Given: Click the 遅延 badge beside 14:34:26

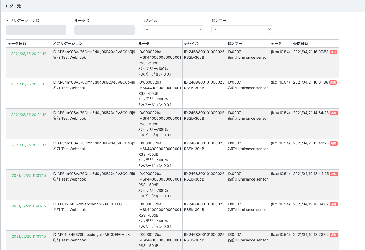Looking at the screenshot, I should click(334, 113).
